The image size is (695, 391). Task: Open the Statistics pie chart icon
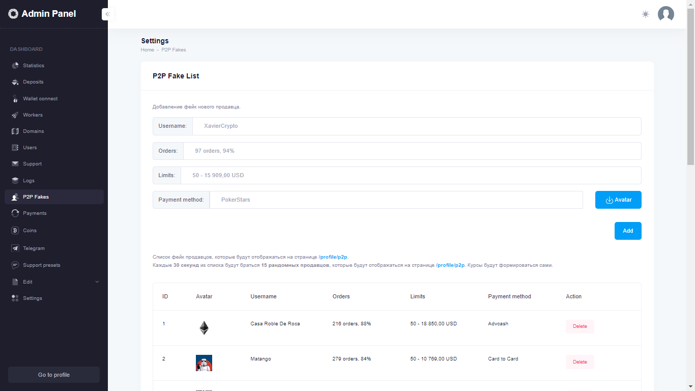(x=15, y=66)
